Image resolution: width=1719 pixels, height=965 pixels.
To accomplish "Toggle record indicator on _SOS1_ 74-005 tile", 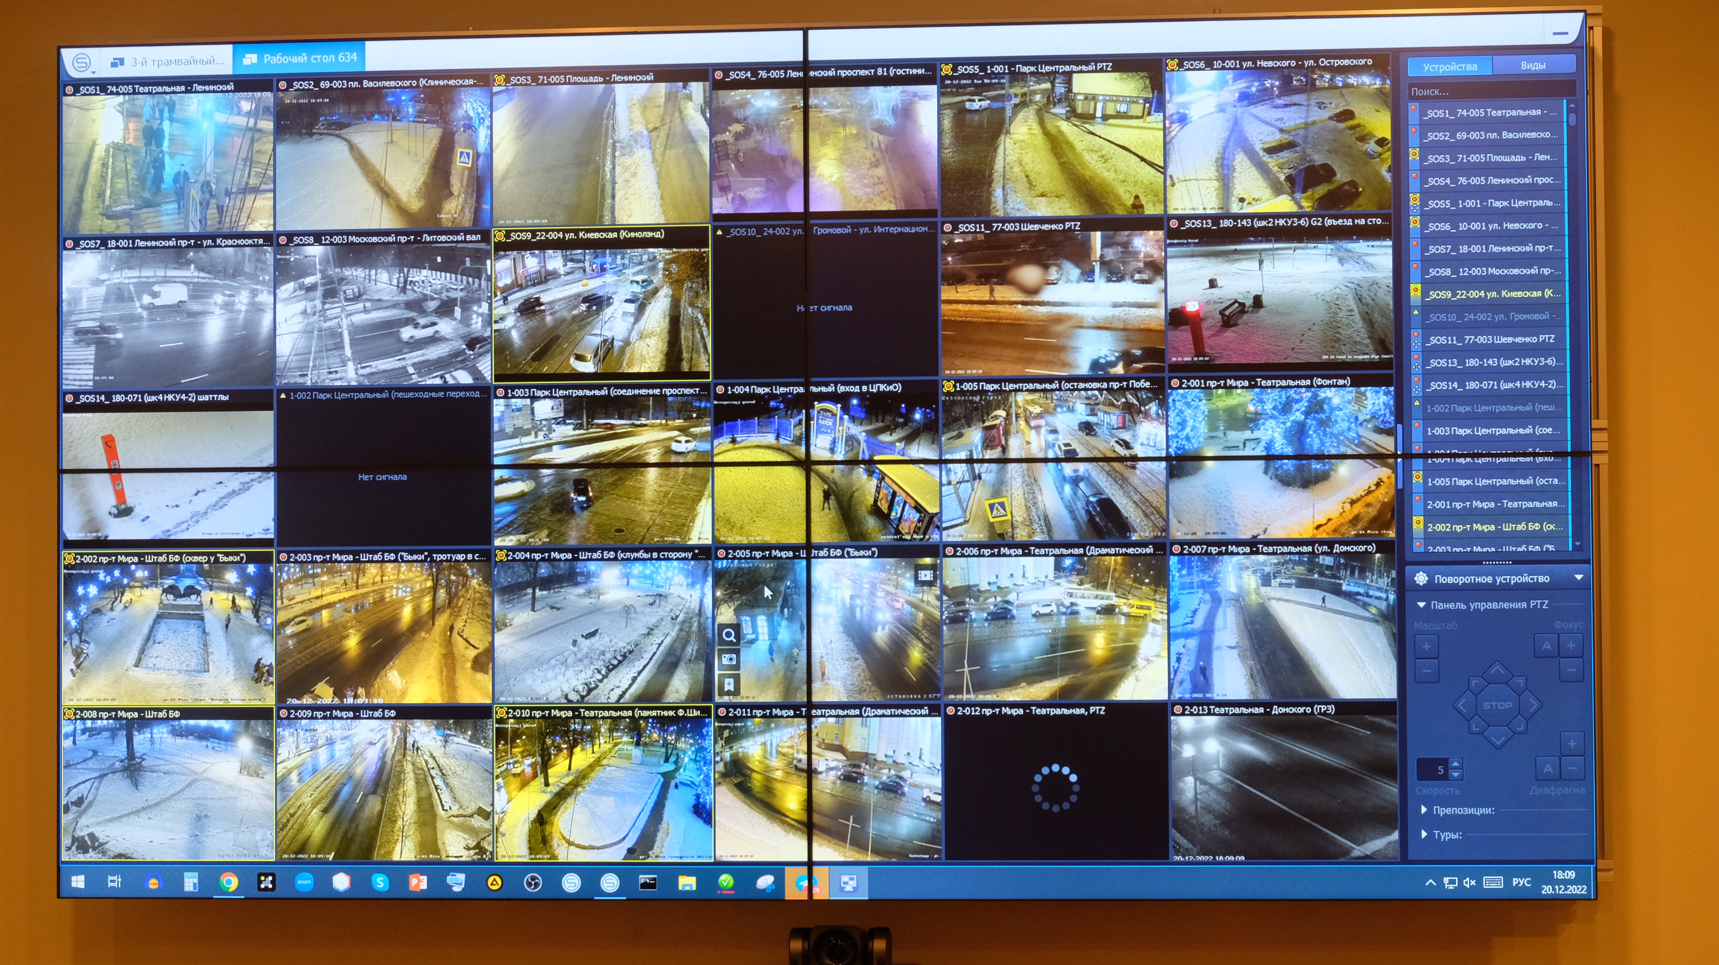I will [69, 90].
